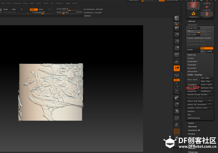The height and width of the screenshot is (153, 218).
Task: Expand the ShadowBox subsection
Action: 192,61
